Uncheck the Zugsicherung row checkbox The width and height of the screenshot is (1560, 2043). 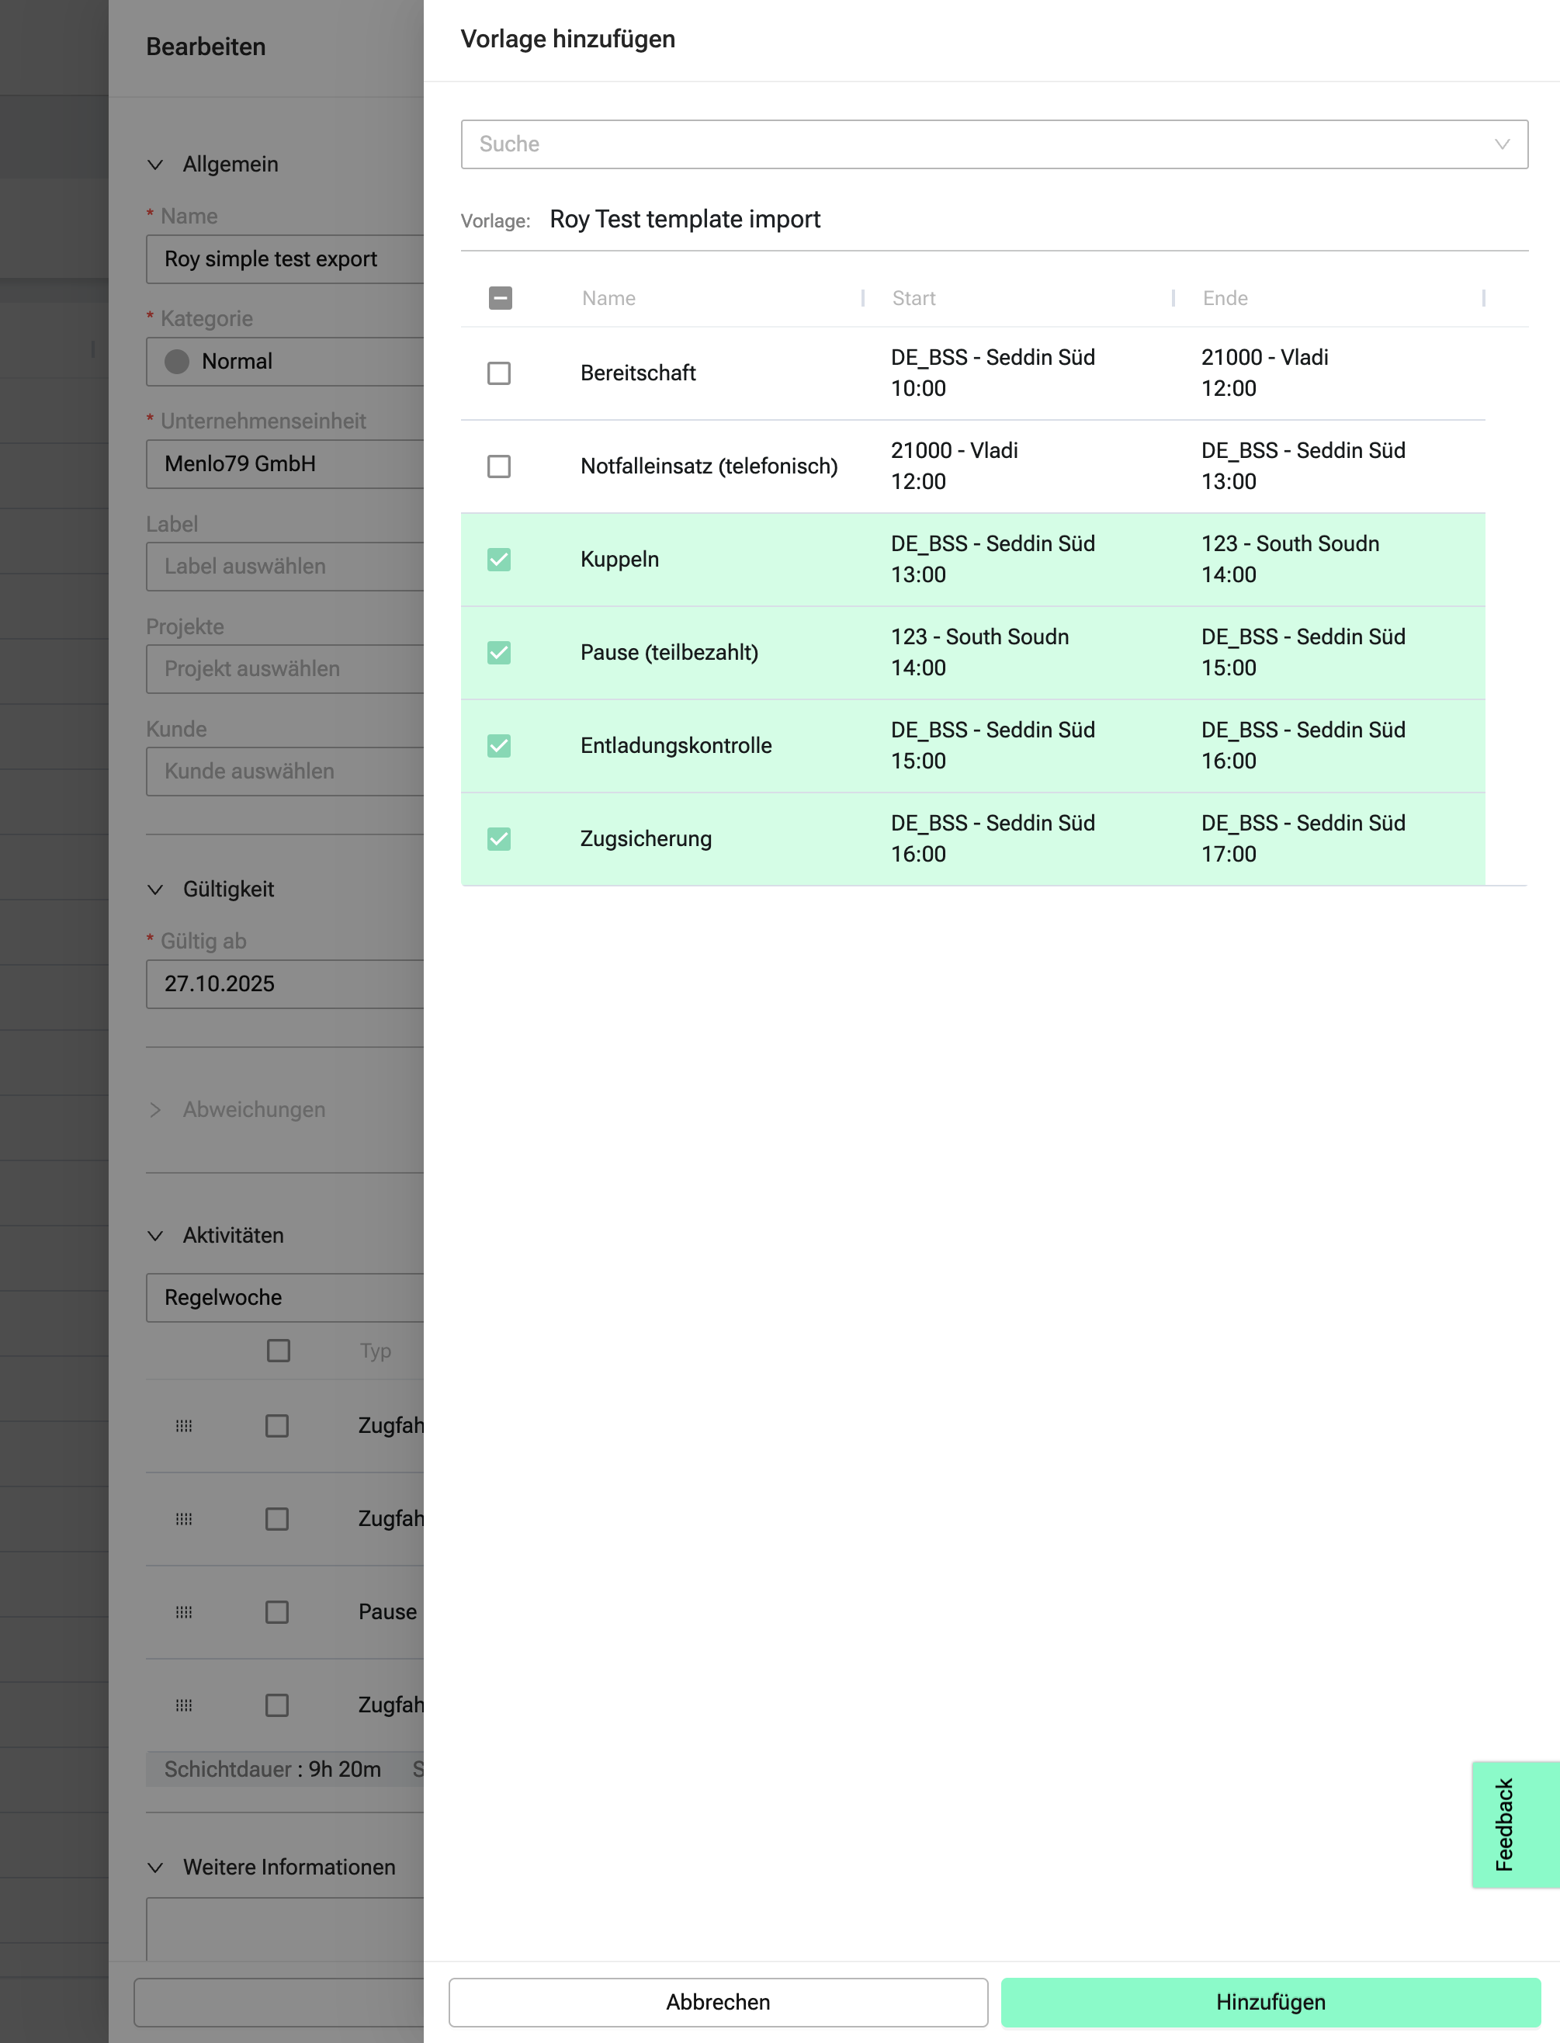(x=498, y=838)
